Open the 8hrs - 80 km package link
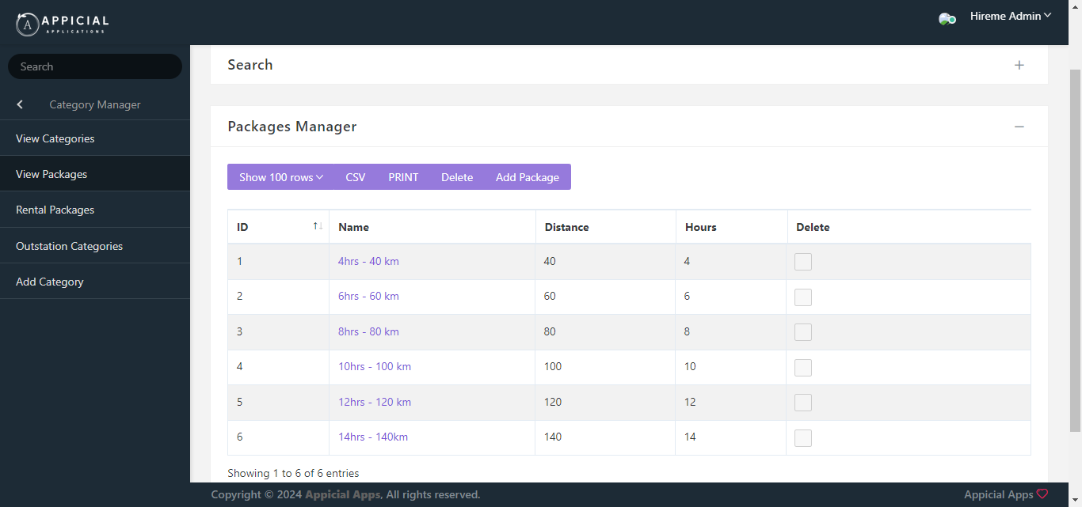Viewport: 1082px width, 507px height. tap(368, 331)
